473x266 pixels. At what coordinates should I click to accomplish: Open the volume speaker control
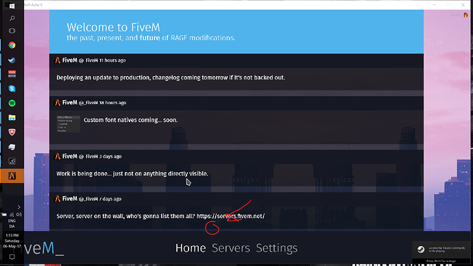pyautogui.click(x=19, y=215)
